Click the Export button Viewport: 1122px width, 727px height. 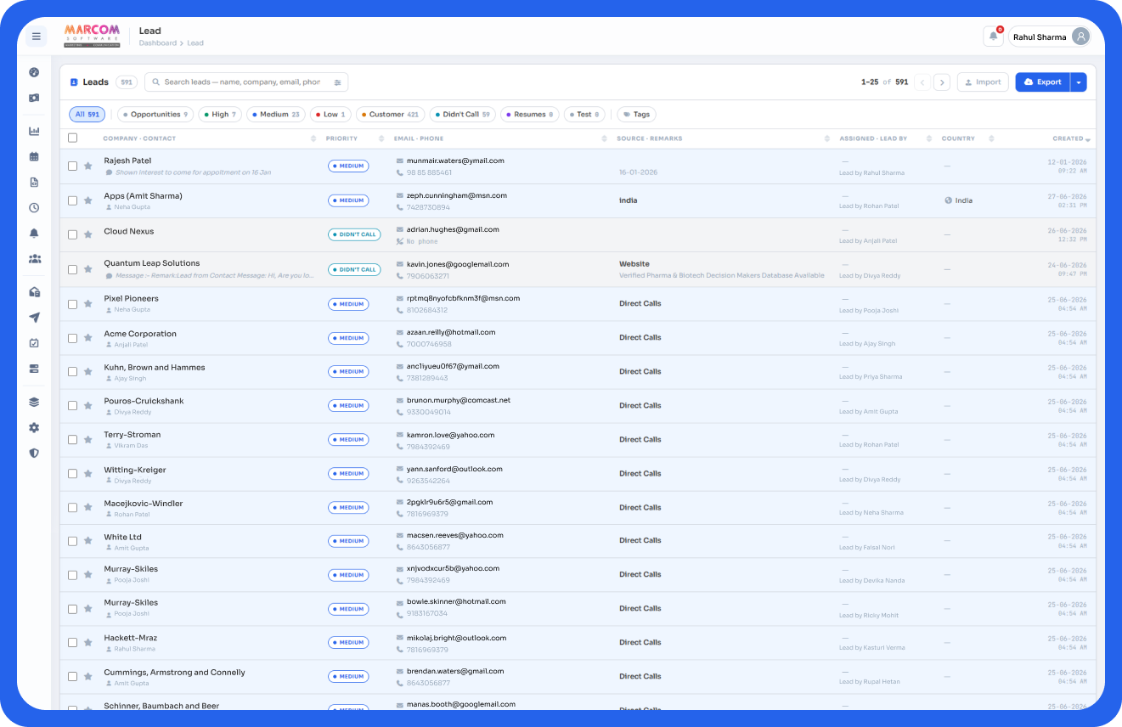[x=1043, y=82]
